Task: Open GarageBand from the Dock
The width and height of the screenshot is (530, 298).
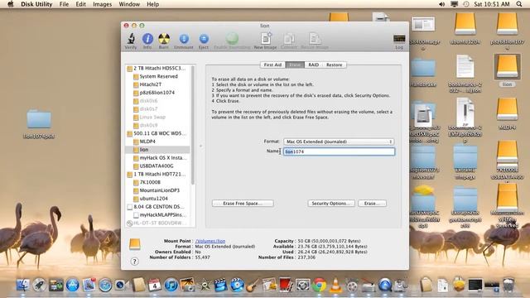Action: (x=253, y=285)
